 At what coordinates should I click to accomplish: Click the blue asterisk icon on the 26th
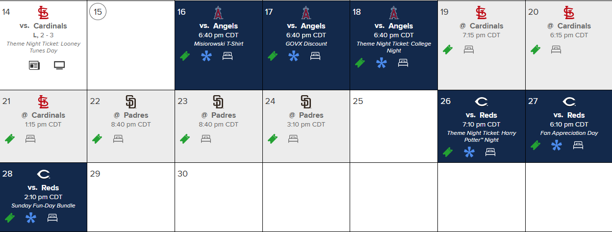point(469,152)
